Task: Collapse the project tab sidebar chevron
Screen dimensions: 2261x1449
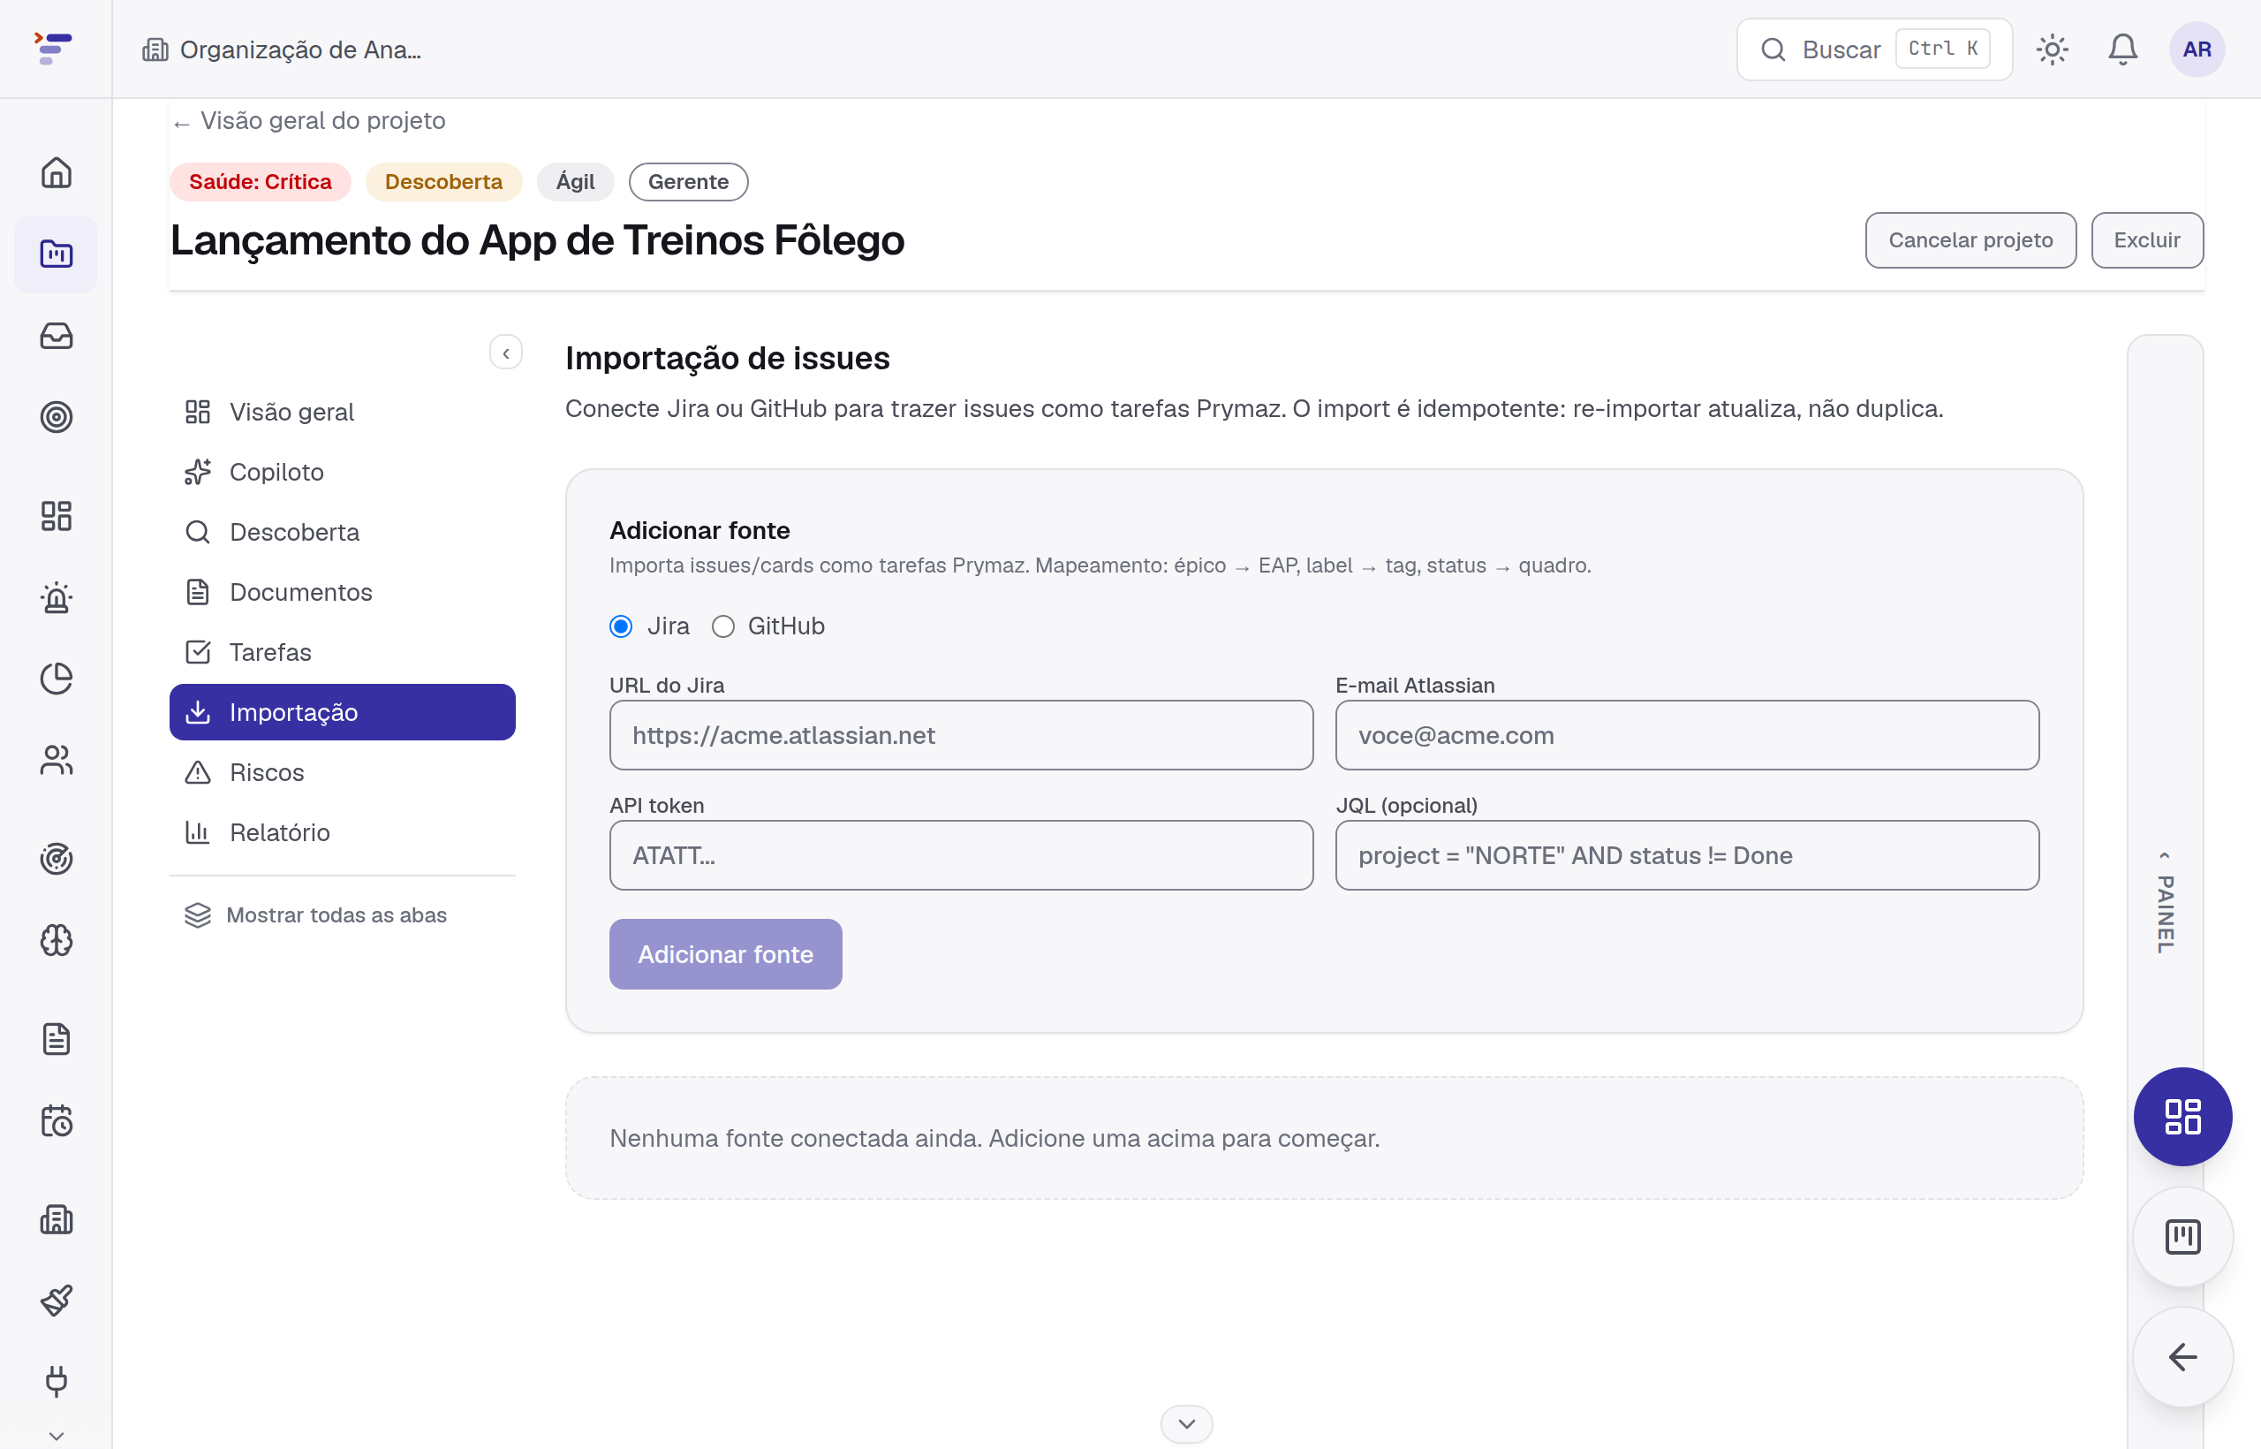Action: 506,353
